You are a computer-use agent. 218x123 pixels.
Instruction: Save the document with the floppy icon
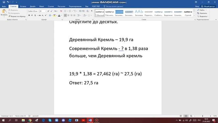(4, 2)
